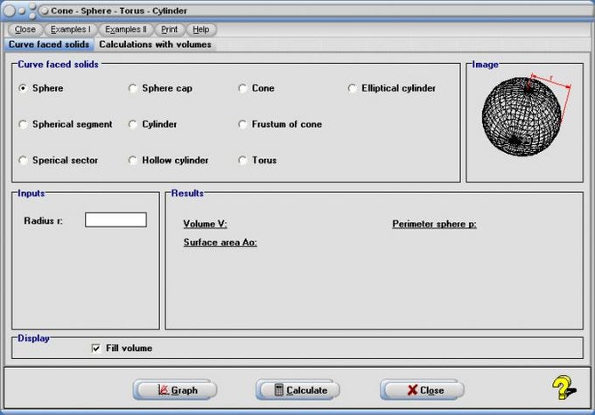Open the Curve faced solids tab
Viewport: 595px width, 415px height.
(x=49, y=45)
